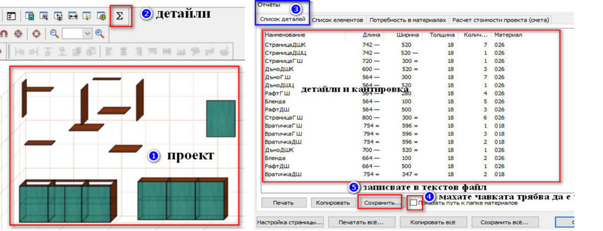603x231 pixels.
Task: Select the green door panel in project view
Action: pyautogui.click(x=221, y=119)
